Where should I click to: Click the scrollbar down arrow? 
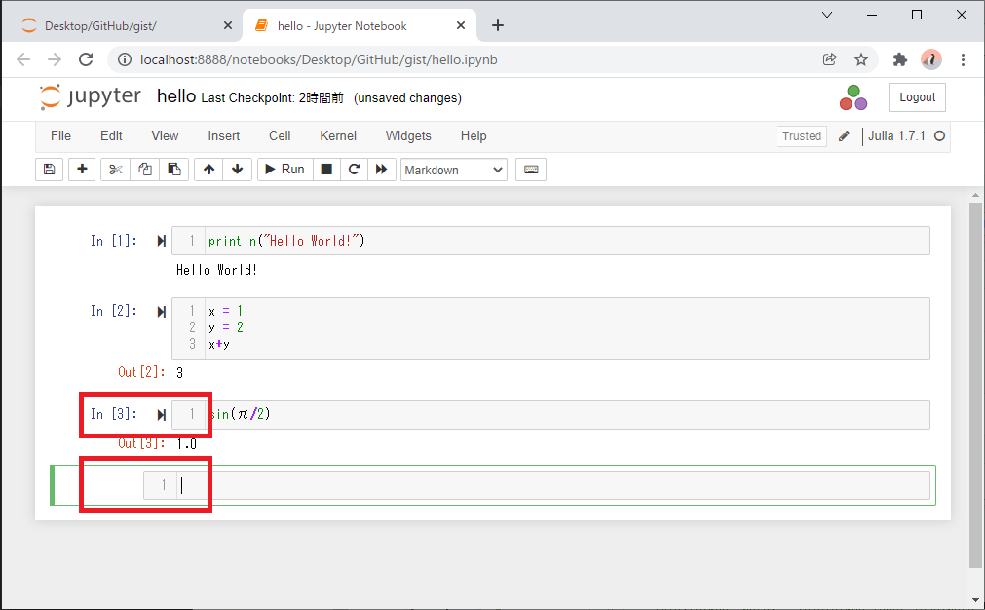975,600
